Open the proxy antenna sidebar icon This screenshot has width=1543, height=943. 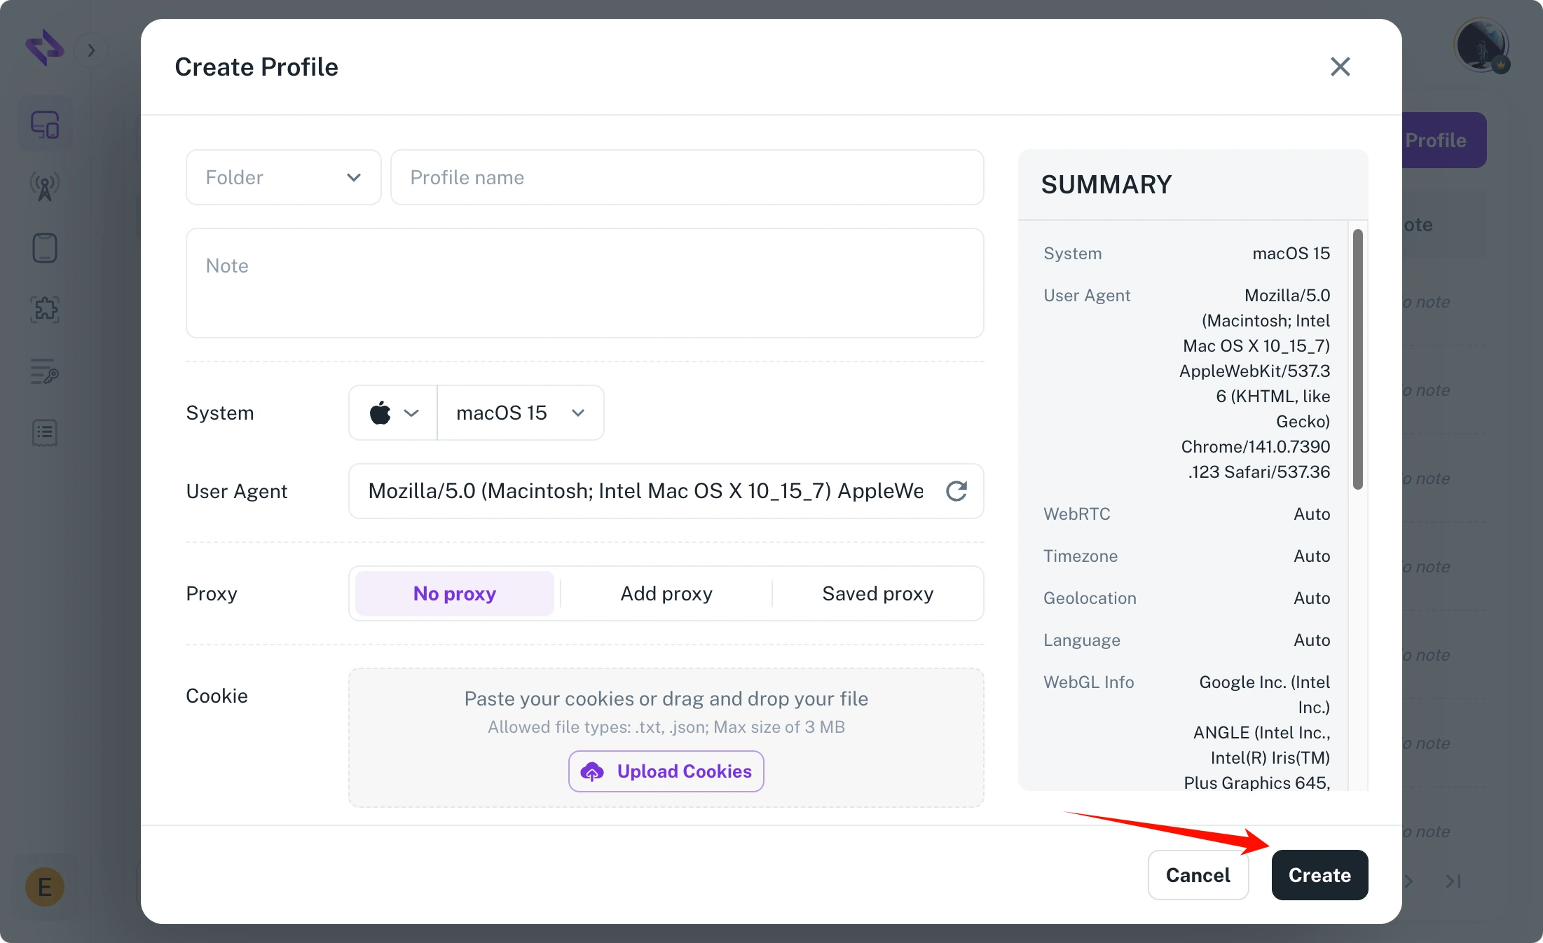(45, 187)
